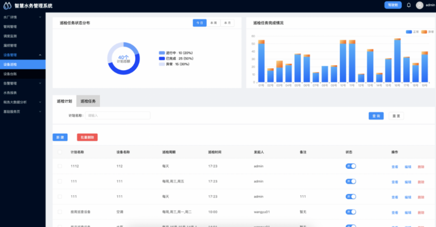Click the admin user avatar

pyautogui.click(x=419, y=5)
